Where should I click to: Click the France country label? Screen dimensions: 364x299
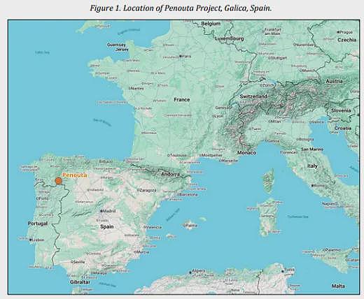(x=182, y=100)
